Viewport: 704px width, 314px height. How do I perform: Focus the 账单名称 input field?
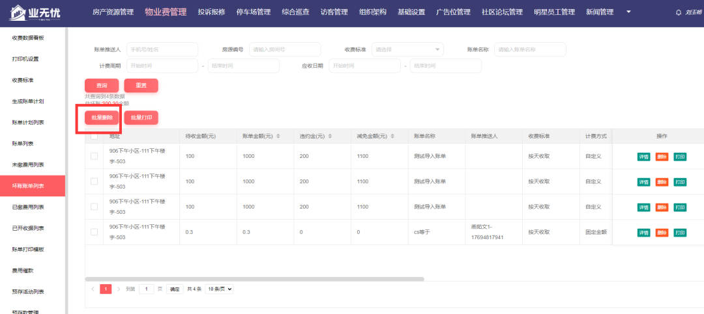pyautogui.click(x=530, y=49)
